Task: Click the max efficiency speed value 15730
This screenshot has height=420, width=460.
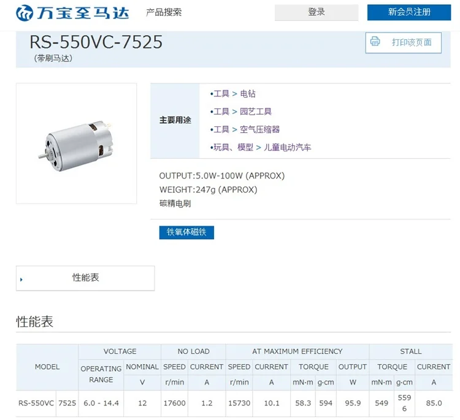Action: (239, 403)
